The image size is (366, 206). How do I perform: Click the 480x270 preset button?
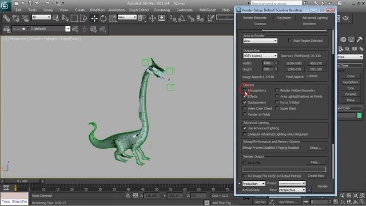pyautogui.click(x=316, y=64)
